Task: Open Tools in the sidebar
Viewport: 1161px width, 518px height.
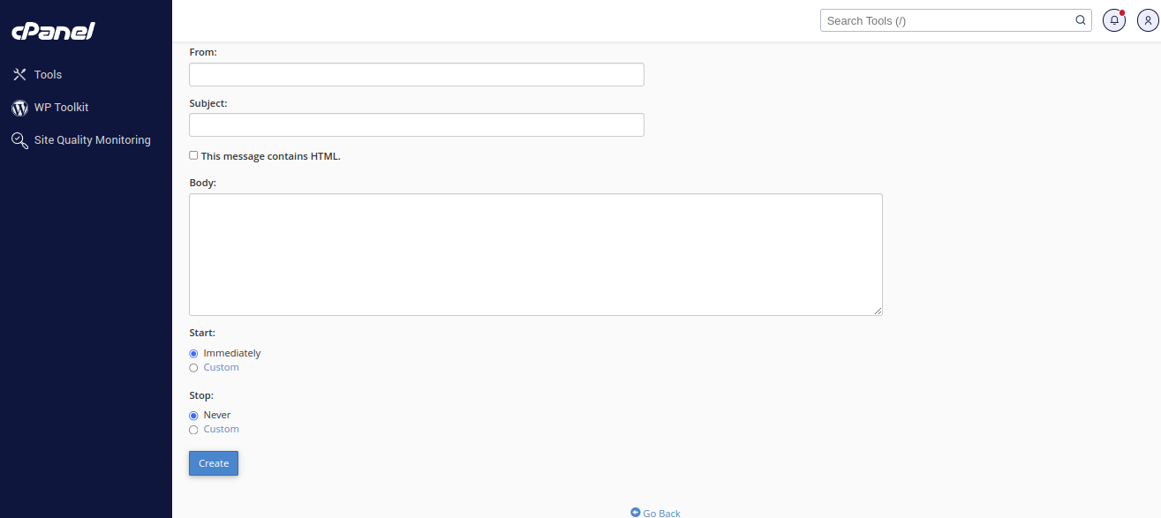Action: point(48,75)
